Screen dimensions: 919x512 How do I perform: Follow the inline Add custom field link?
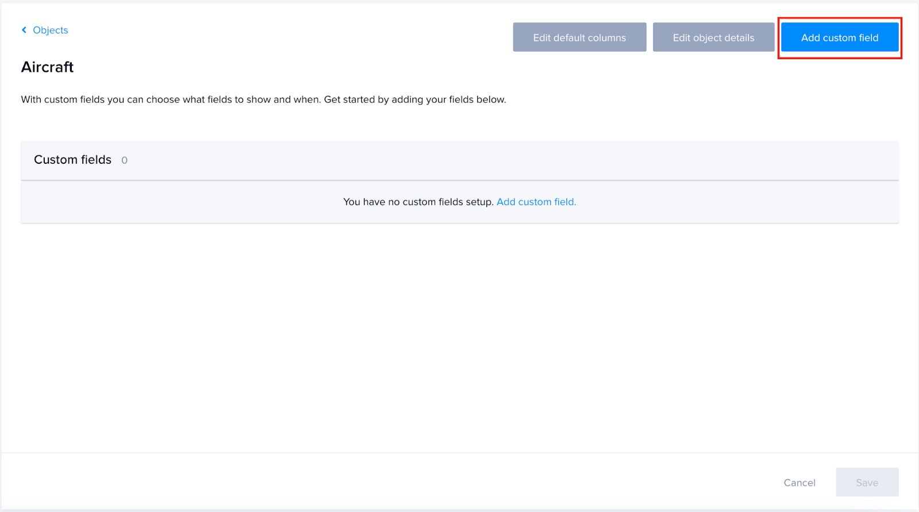[x=536, y=202]
